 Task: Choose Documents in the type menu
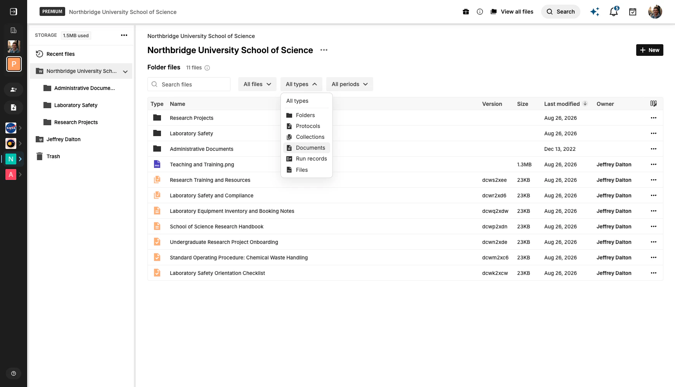(x=306, y=148)
